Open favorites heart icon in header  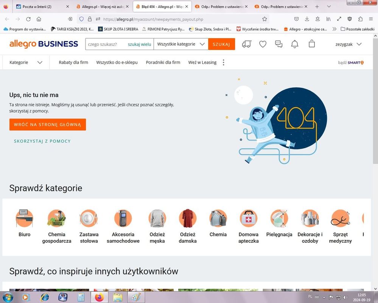263,44
